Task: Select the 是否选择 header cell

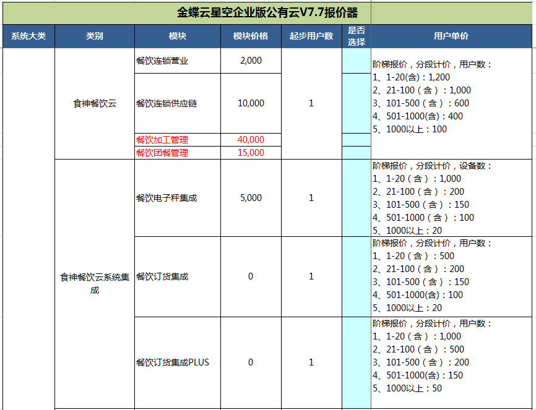Action: click(357, 36)
